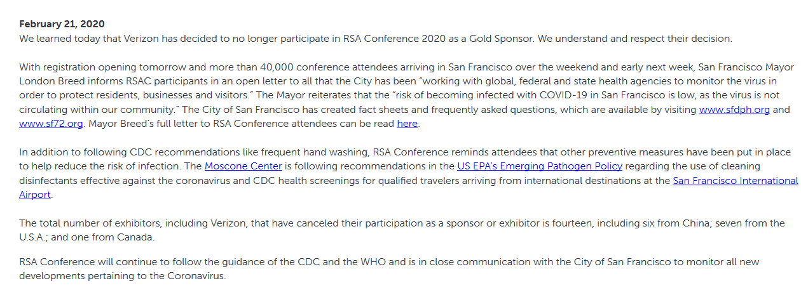The width and height of the screenshot is (801, 295).
Task: Click the "here" link to Mayor Breed's letter
Action: (407, 124)
